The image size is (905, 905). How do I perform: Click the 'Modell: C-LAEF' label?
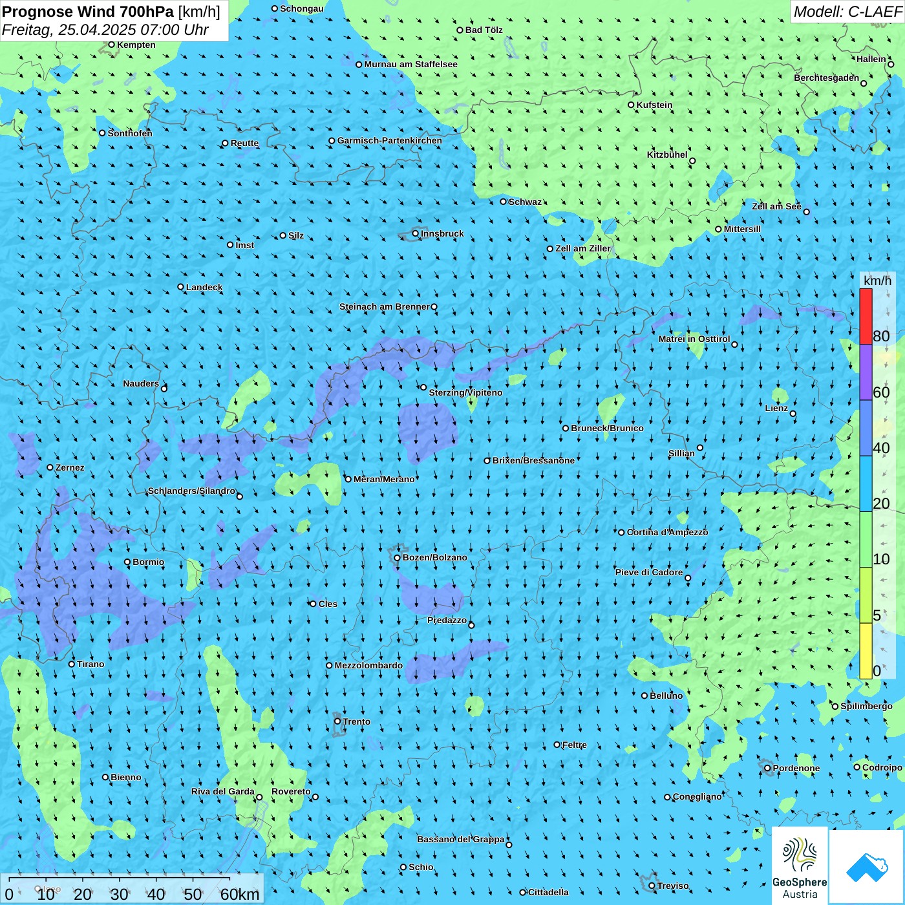coord(847,12)
